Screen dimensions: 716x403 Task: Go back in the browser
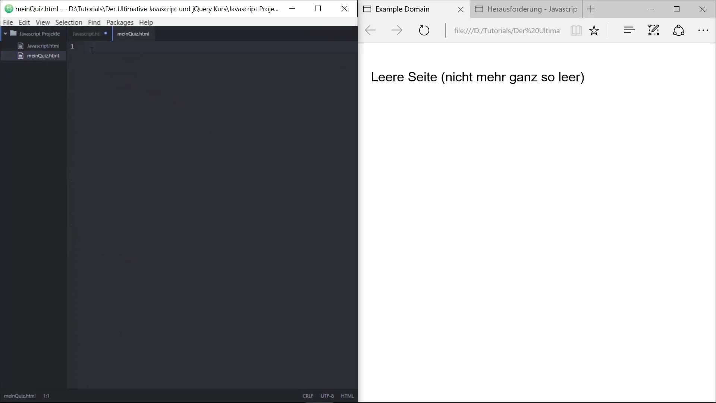point(370,30)
